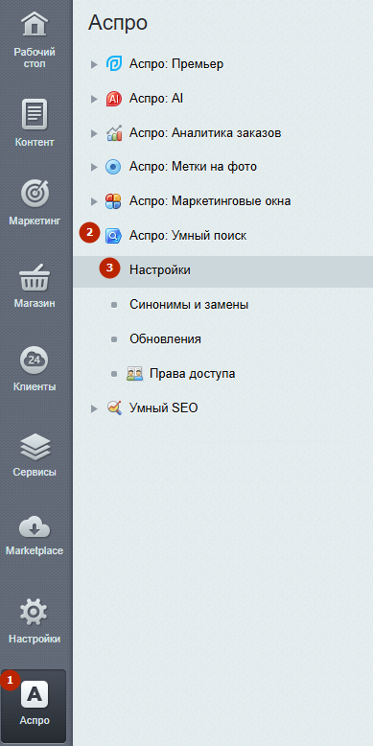Open the Рабочий стол house icon
Screen dimensions: 373x746
point(35,24)
